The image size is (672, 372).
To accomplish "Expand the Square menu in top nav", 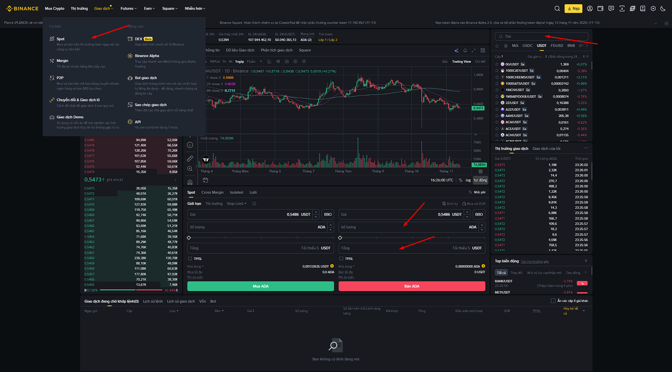I will tap(170, 8).
